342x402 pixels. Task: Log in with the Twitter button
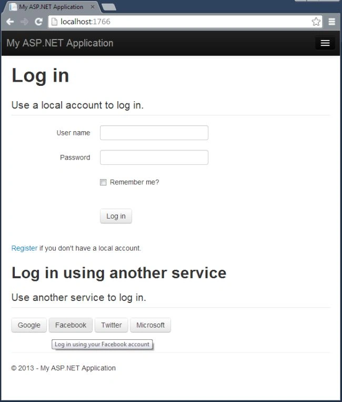click(x=112, y=325)
